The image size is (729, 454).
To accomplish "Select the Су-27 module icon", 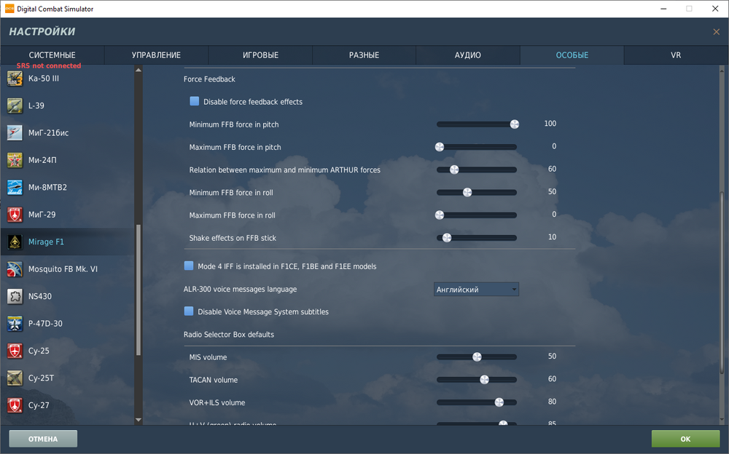I will [x=15, y=405].
